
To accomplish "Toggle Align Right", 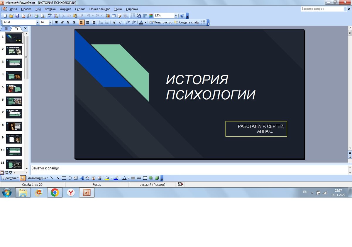I will [94, 22].
